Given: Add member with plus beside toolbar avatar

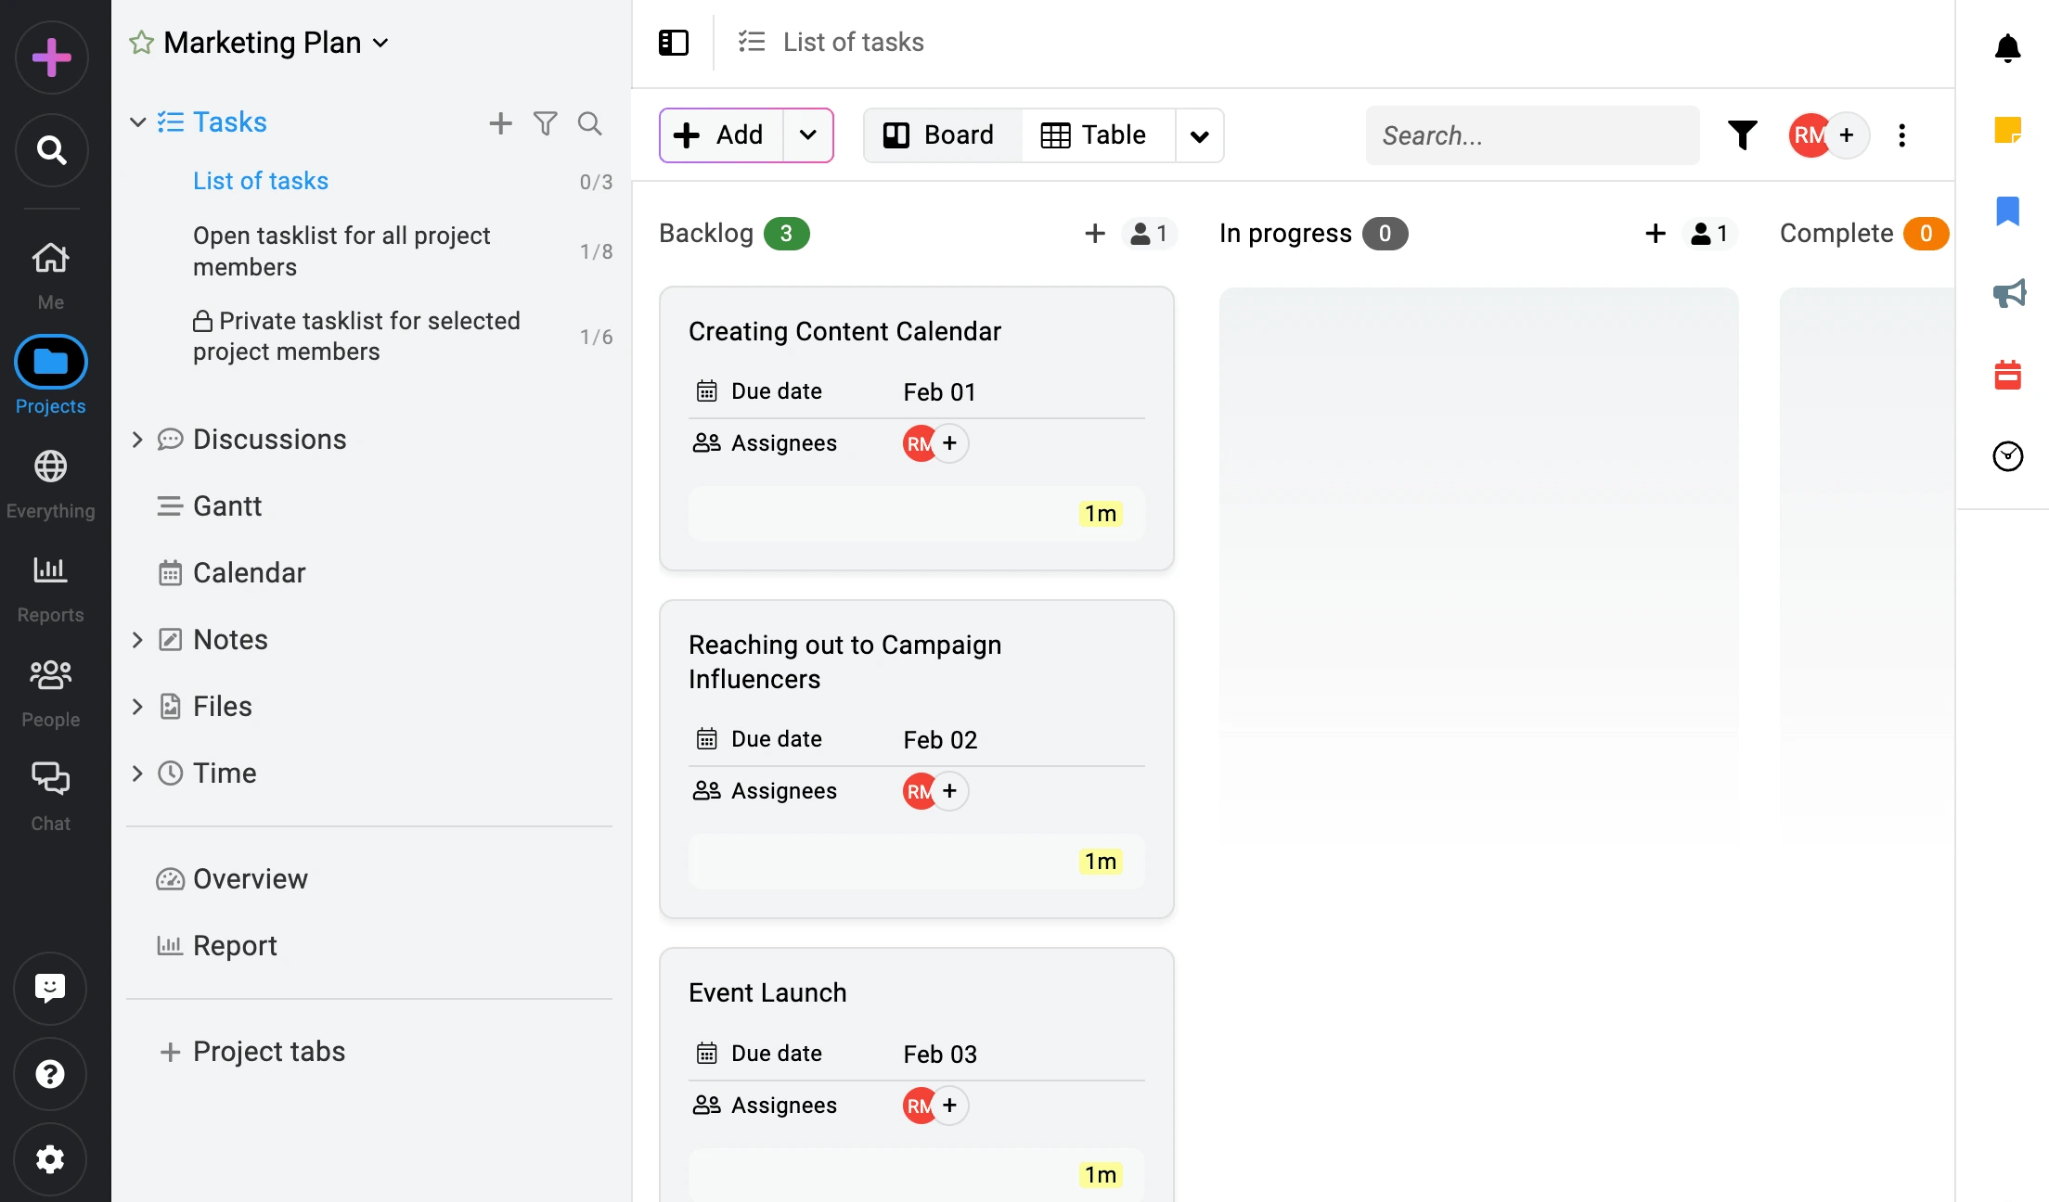Looking at the screenshot, I should (1847, 135).
